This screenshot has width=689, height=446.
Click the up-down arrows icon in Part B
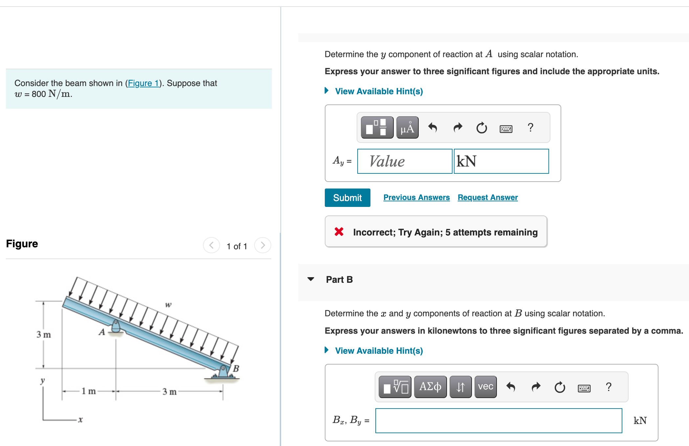pyautogui.click(x=460, y=387)
